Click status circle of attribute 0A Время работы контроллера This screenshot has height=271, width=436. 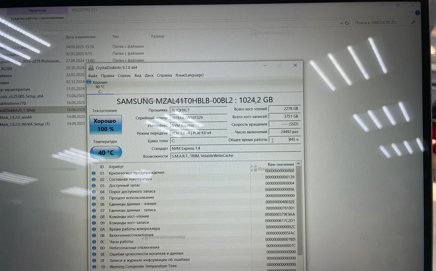[94, 229]
